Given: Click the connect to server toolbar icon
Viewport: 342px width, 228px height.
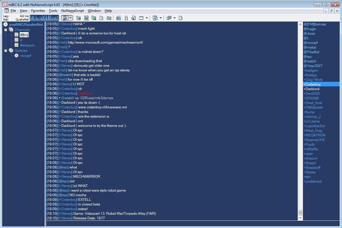Looking at the screenshot, I should point(65,18).
